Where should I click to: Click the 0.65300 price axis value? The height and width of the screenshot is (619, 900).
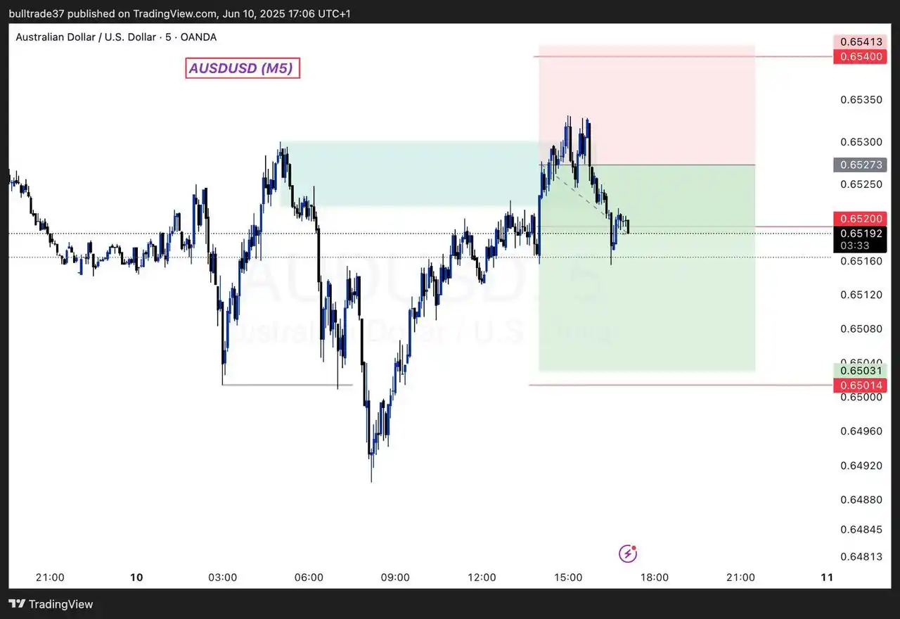pyautogui.click(x=861, y=142)
